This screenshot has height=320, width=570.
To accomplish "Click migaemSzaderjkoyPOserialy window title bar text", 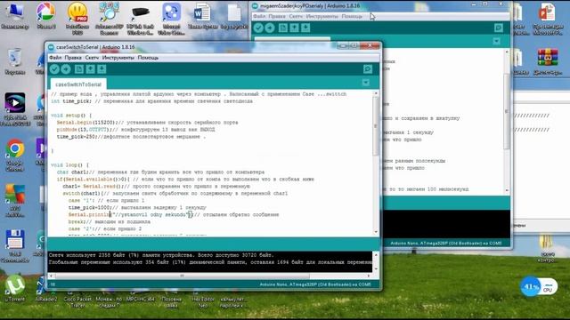I will click(310, 6).
